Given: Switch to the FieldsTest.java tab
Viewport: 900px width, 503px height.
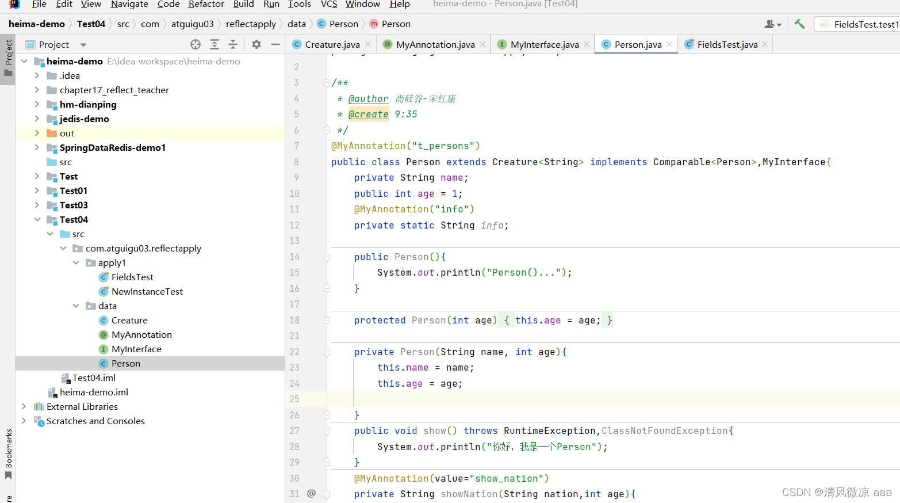Looking at the screenshot, I should coord(726,44).
